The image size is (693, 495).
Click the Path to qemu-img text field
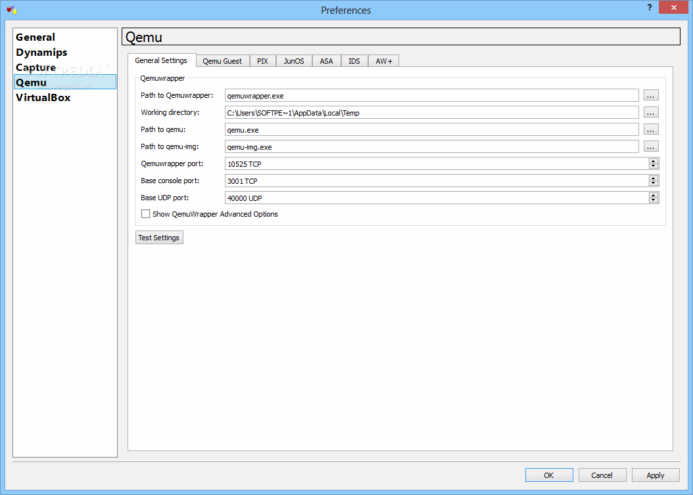[432, 146]
